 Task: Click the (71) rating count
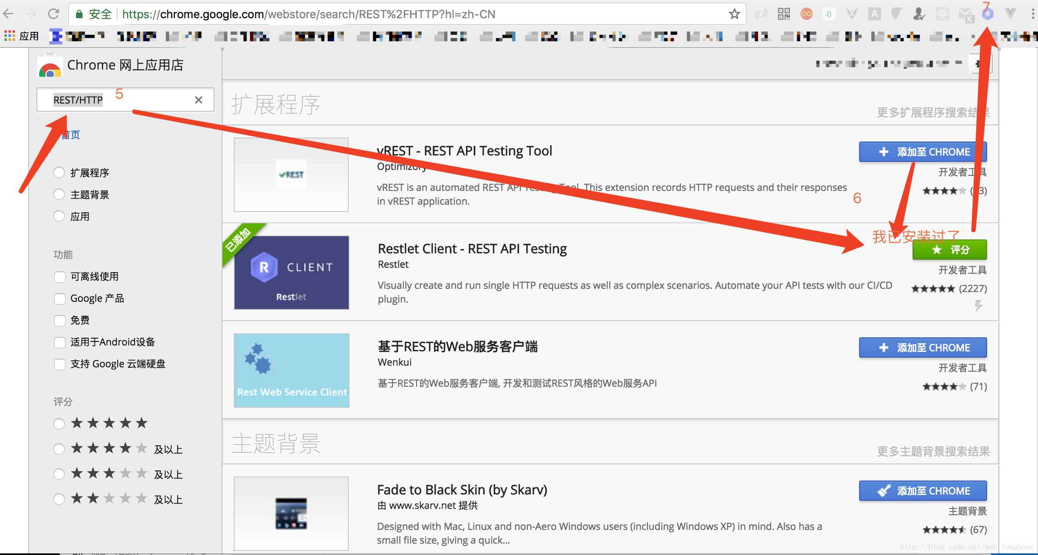point(978,387)
